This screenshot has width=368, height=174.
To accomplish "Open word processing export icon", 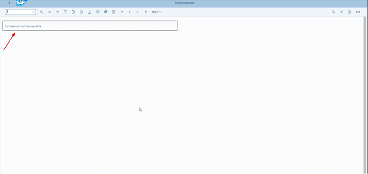I will [x=82, y=12].
